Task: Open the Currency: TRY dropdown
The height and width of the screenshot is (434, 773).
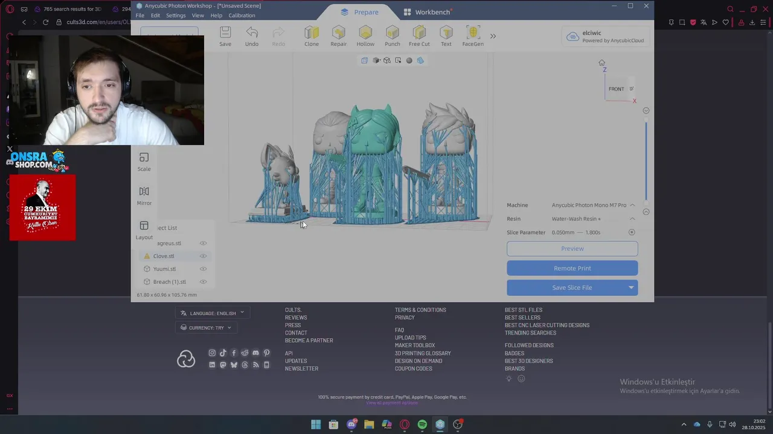Action: (x=207, y=328)
